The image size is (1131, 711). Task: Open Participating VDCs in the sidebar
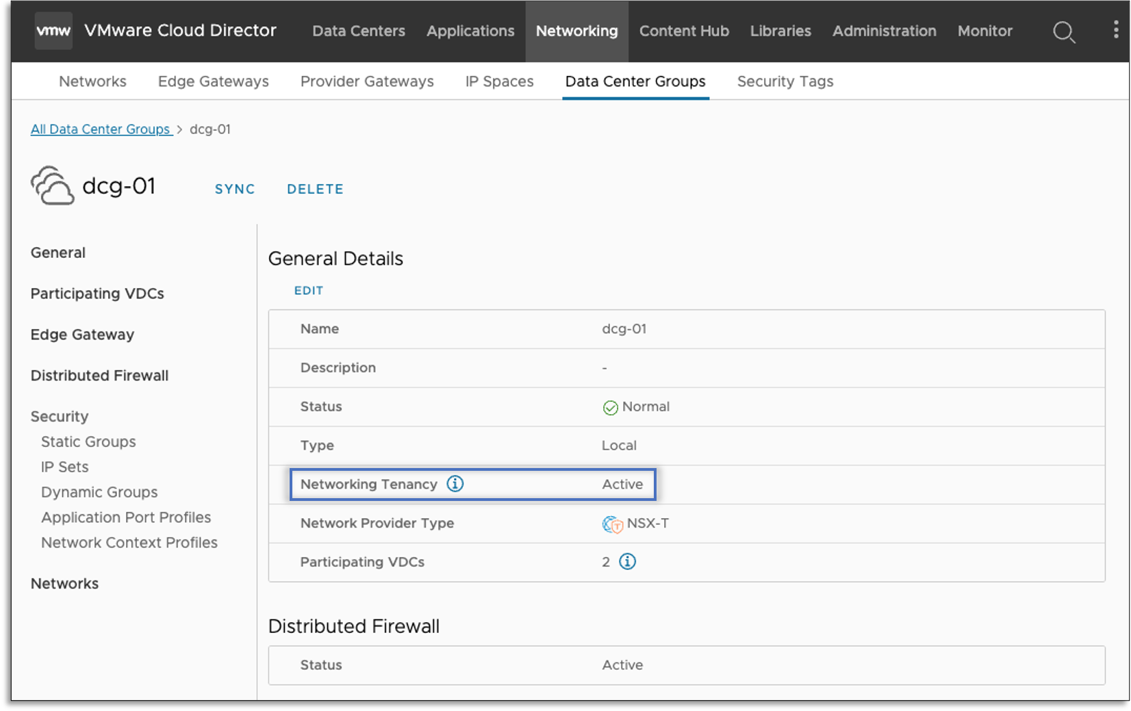(x=97, y=294)
